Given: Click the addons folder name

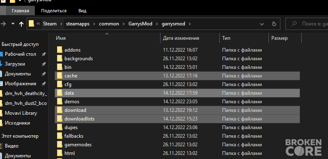Looking at the screenshot, I should (x=72, y=50).
